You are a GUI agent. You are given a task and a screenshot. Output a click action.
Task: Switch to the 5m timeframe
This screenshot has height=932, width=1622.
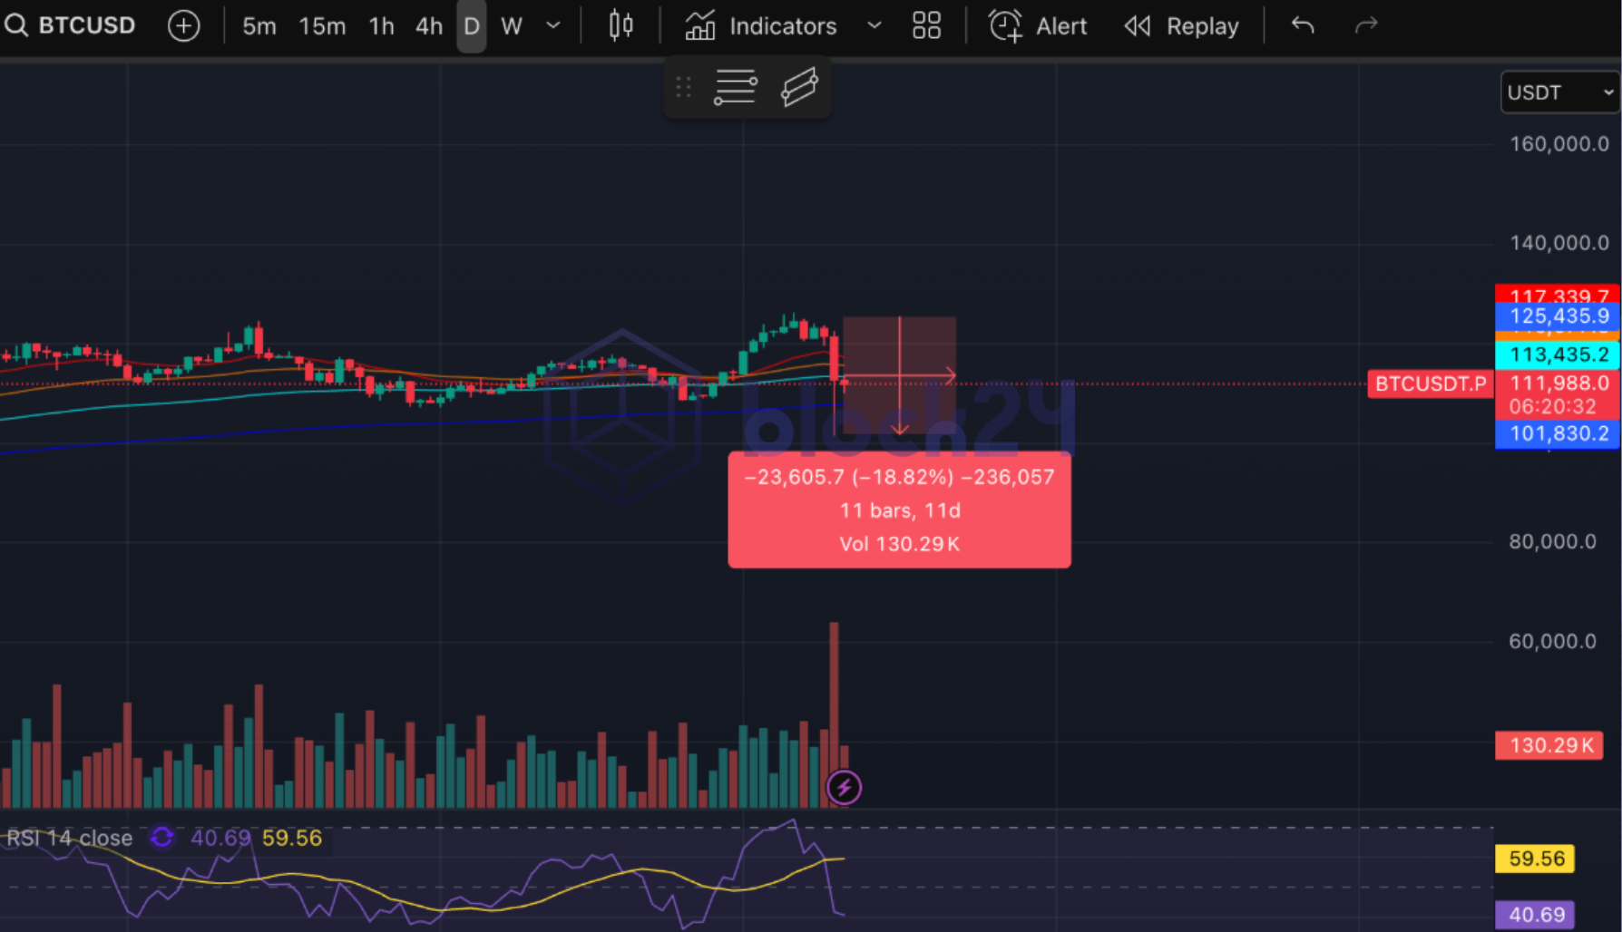[x=259, y=26]
